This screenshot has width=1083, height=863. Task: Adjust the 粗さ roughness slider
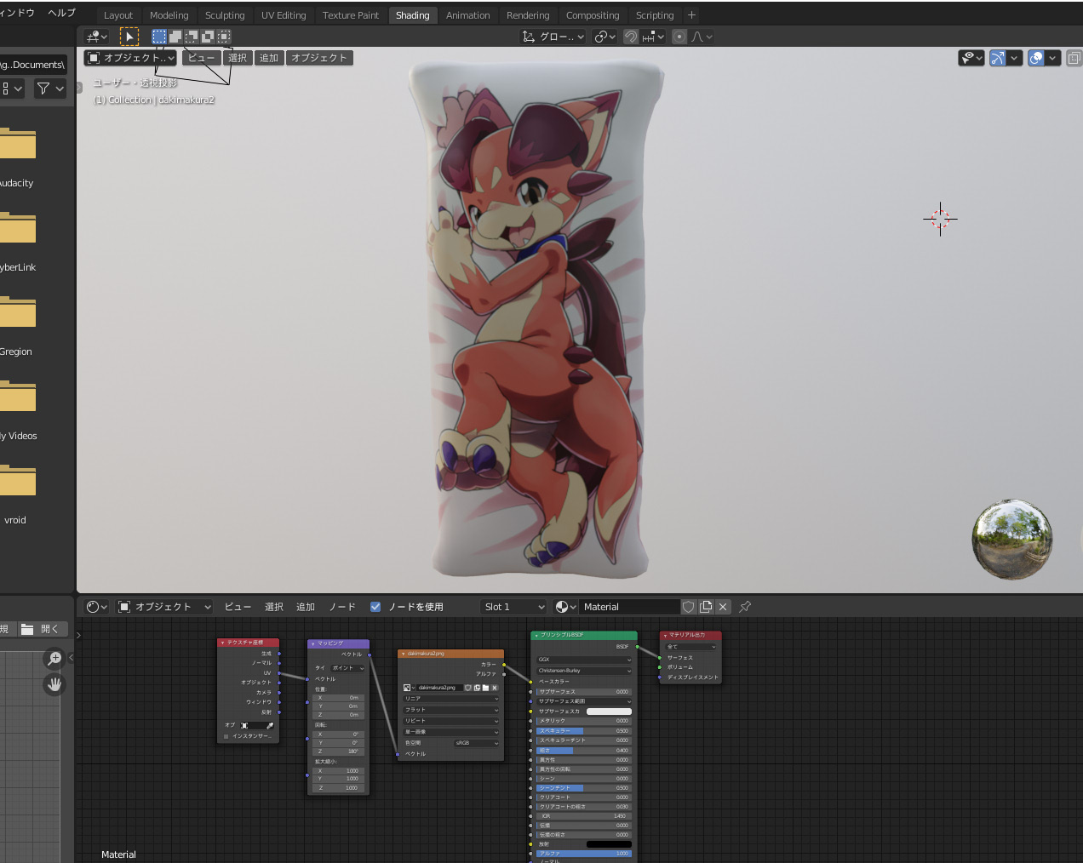click(x=583, y=751)
